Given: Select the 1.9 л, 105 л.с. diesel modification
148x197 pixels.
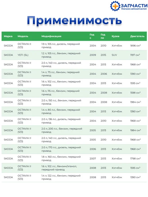Looking at the screenshot, I should point(61,46).
